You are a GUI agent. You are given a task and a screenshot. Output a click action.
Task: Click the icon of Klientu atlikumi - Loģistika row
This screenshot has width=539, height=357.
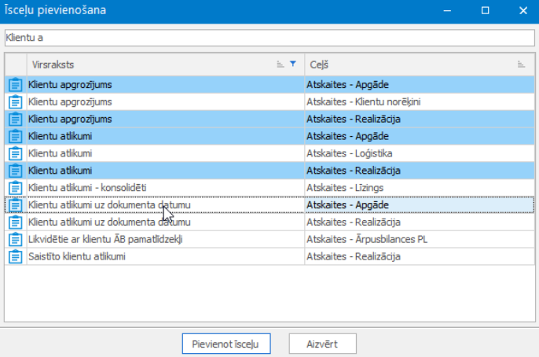click(x=14, y=153)
